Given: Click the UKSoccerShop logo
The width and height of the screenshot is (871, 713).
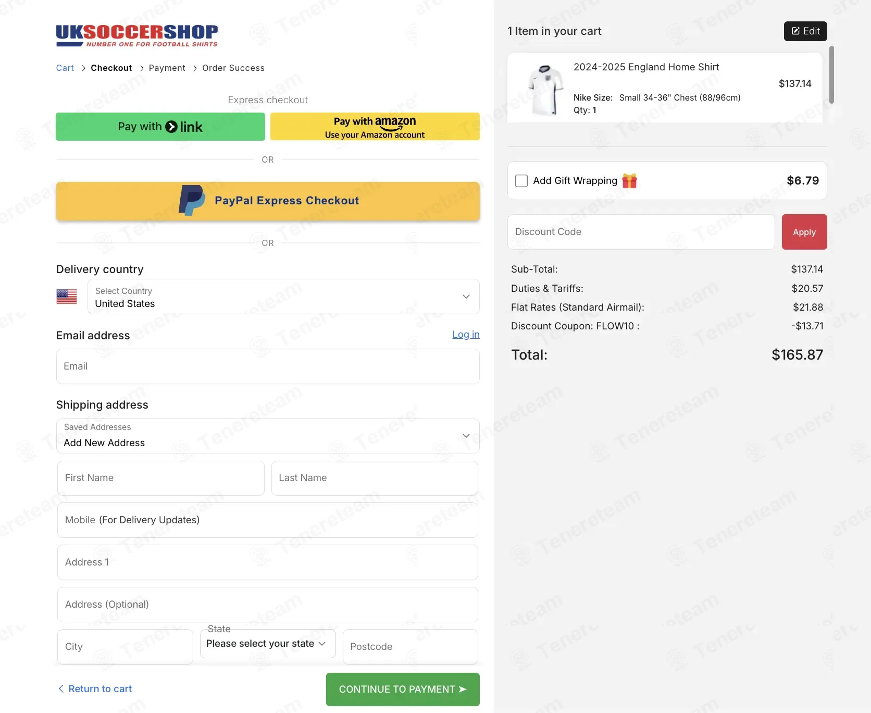Looking at the screenshot, I should (x=137, y=35).
